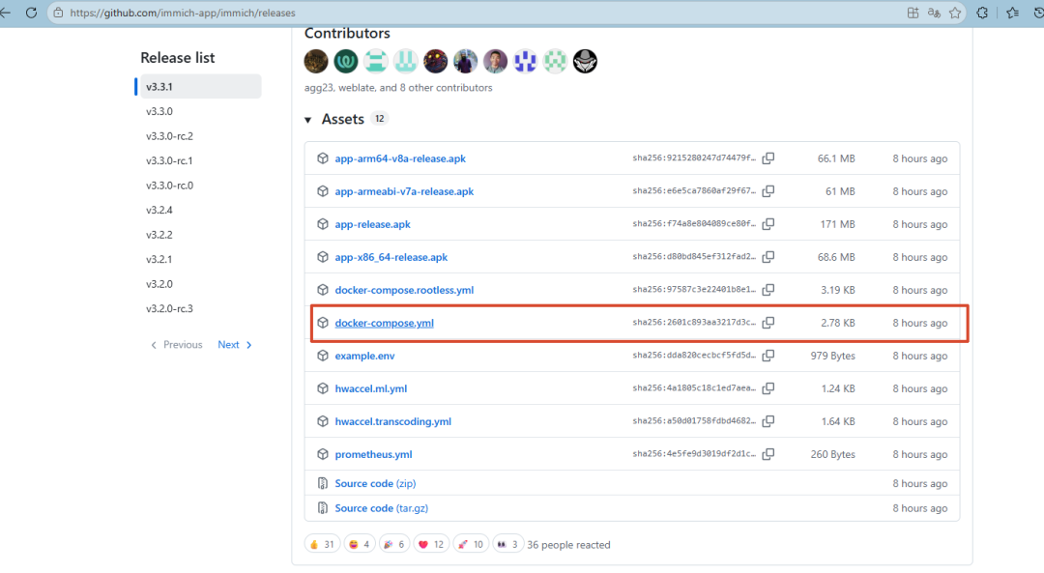This screenshot has height=573, width=1044.
Task: Download hwaccel.transcoding.yml asset
Action: point(392,421)
